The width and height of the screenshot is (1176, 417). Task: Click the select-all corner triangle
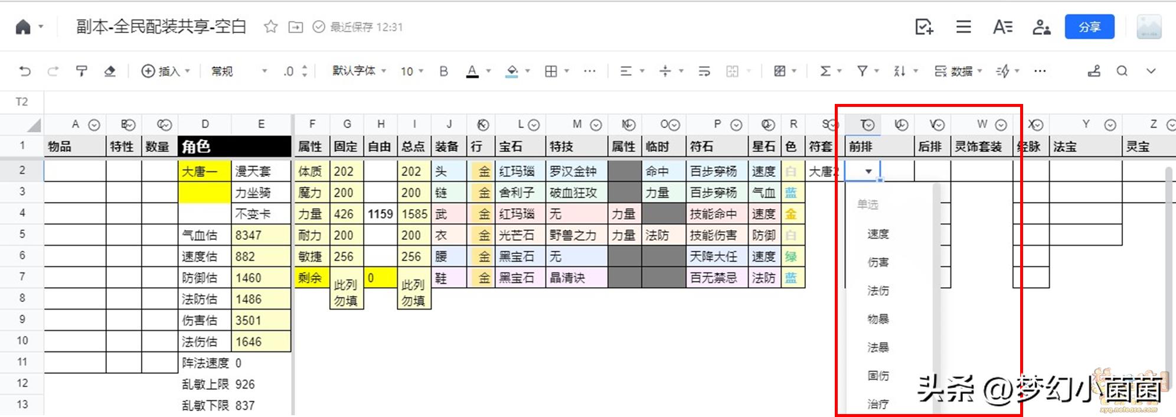point(34,125)
